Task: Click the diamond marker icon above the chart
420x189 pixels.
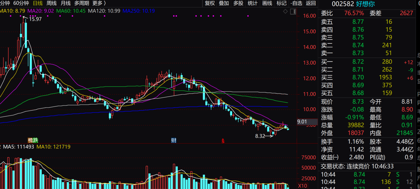Action: [285, 11]
